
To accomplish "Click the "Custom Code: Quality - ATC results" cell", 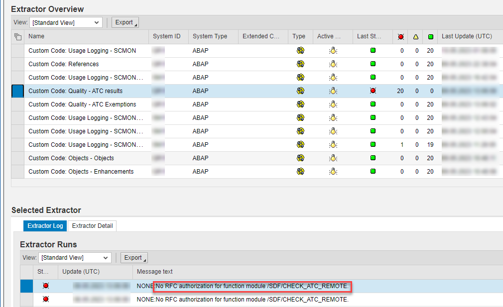I will 75,91.
